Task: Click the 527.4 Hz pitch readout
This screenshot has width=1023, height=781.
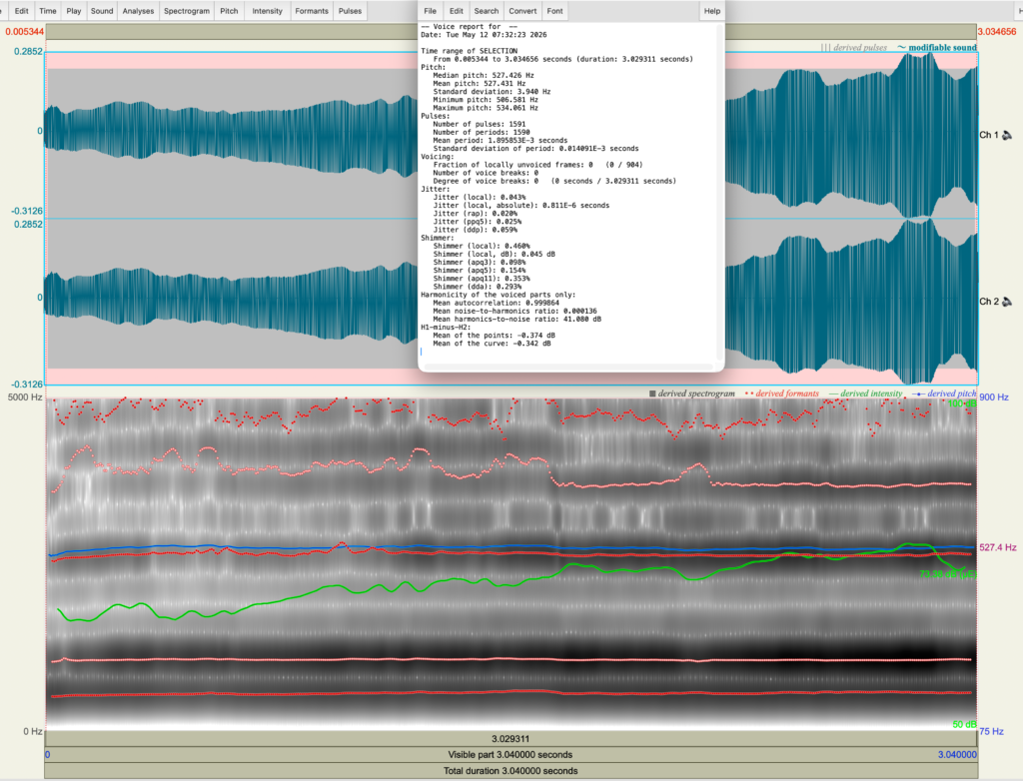Action: point(998,547)
